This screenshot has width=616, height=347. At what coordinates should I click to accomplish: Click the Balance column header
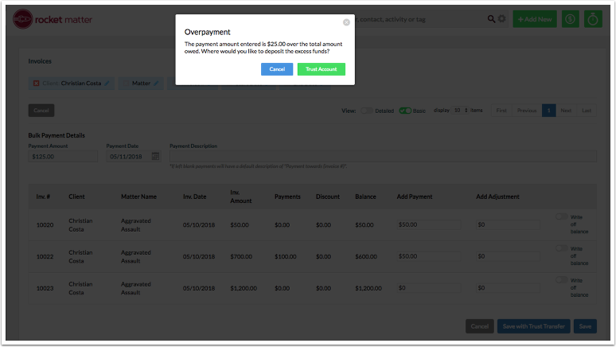[365, 197]
